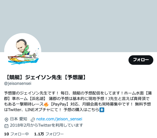Click GAMAGORI text on the avatar boat
Viewport: 157px width, 138px height.
tap(29, 60)
